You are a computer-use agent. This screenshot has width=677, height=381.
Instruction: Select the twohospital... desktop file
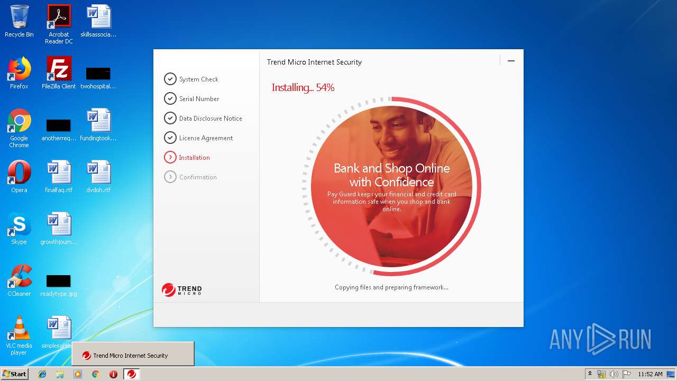98,77
